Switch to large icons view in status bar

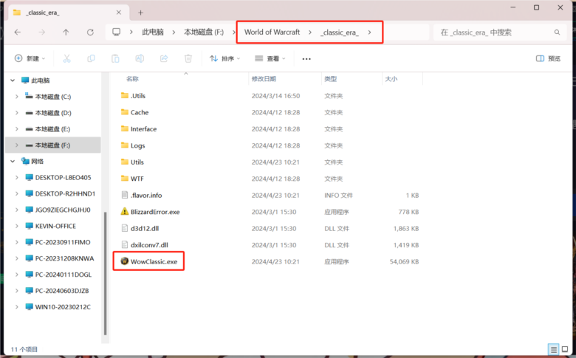tap(565, 349)
